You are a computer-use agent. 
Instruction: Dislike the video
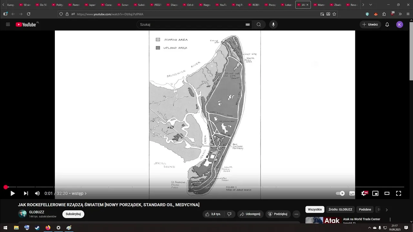[x=229, y=214]
